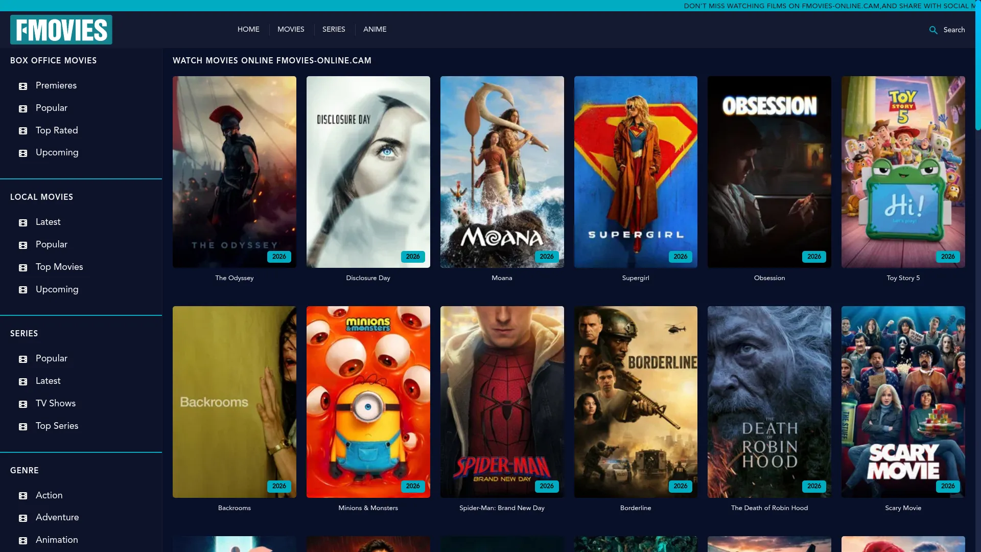This screenshot has width=981, height=552.
Task: Click film icon beside Series Popular
Action: coord(23,359)
